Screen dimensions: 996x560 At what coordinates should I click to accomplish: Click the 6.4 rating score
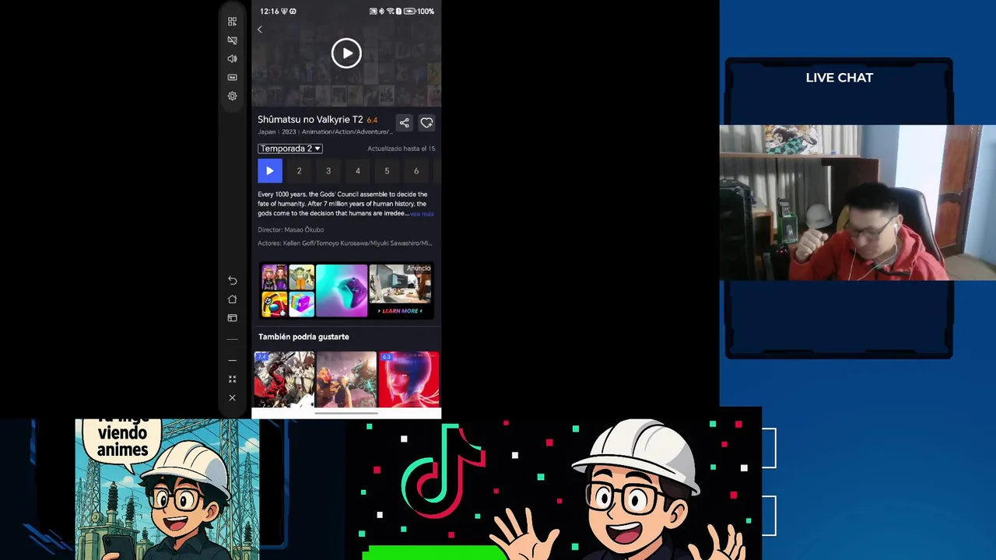pyautogui.click(x=372, y=120)
